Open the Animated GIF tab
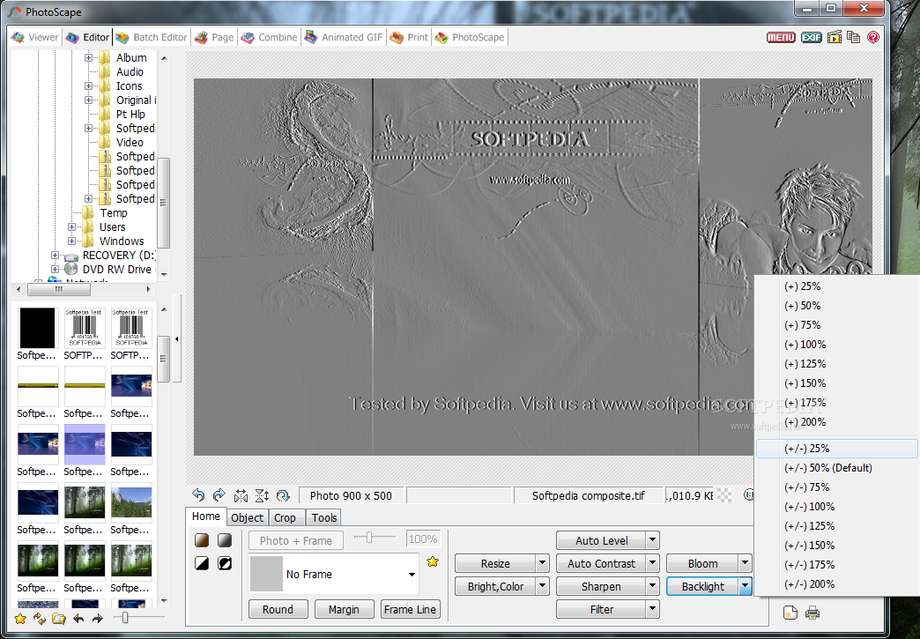The height and width of the screenshot is (639, 920). tap(344, 37)
